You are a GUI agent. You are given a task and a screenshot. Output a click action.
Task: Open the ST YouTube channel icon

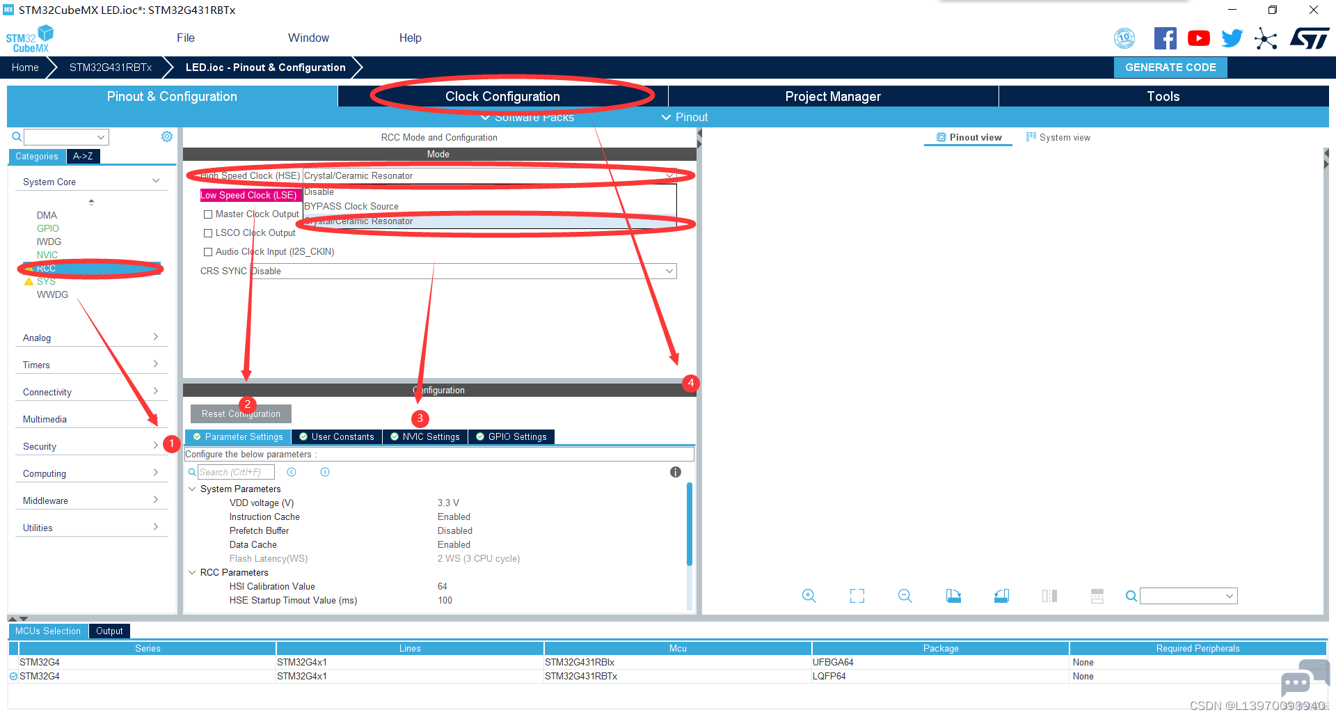(1198, 38)
